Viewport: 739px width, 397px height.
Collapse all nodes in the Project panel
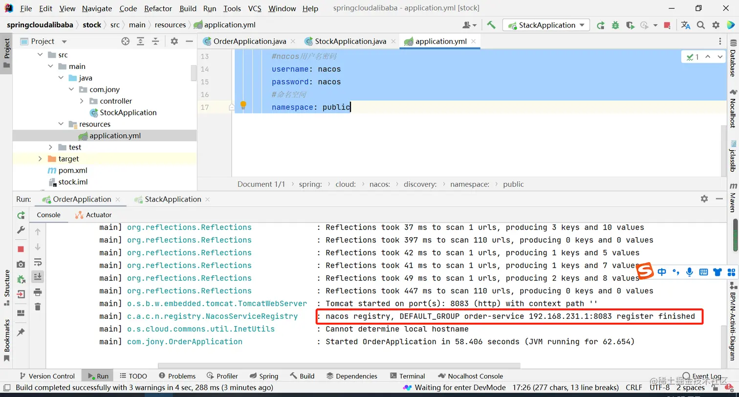tap(155, 42)
